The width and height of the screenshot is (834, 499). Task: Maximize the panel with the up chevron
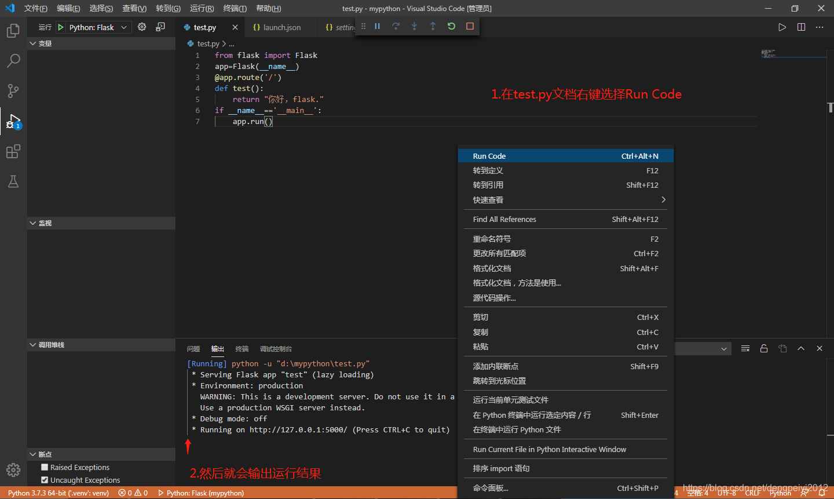tap(801, 348)
